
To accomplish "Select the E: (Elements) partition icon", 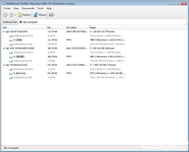I will (11, 74).
